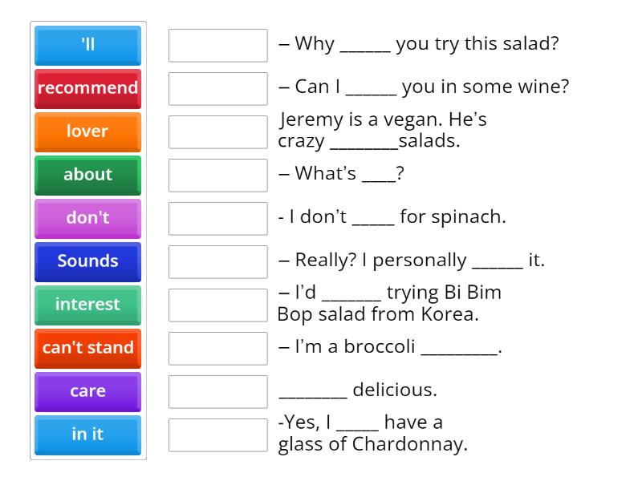
Task: Click the answer box beside "delicious"
Action: coord(217,392)
